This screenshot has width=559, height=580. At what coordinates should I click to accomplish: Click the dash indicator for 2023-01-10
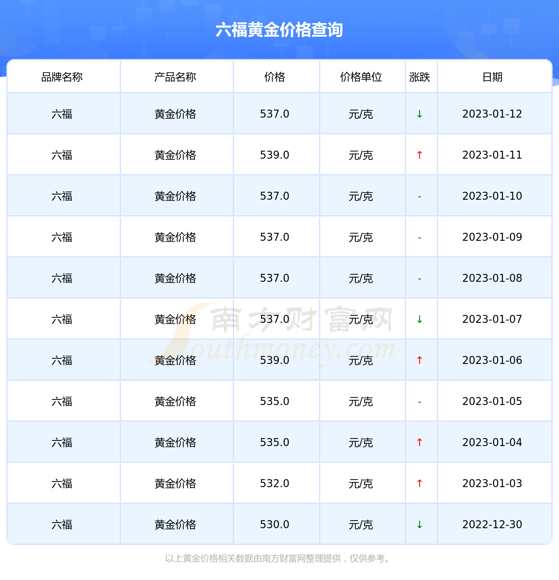click(420, 197)
